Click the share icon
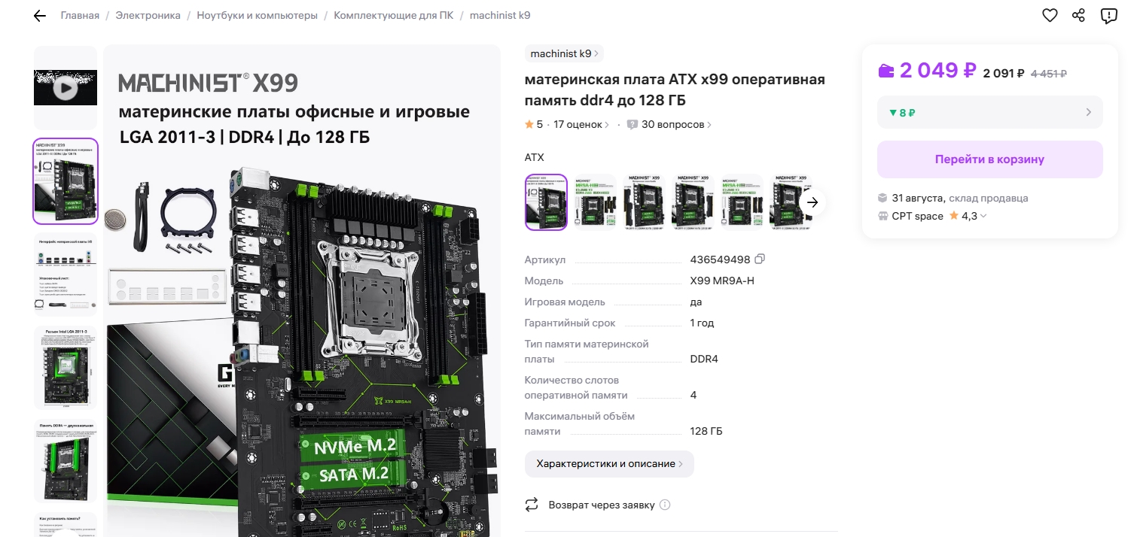This screenshot has height=537, width=1137. [x=1079, y=15]
